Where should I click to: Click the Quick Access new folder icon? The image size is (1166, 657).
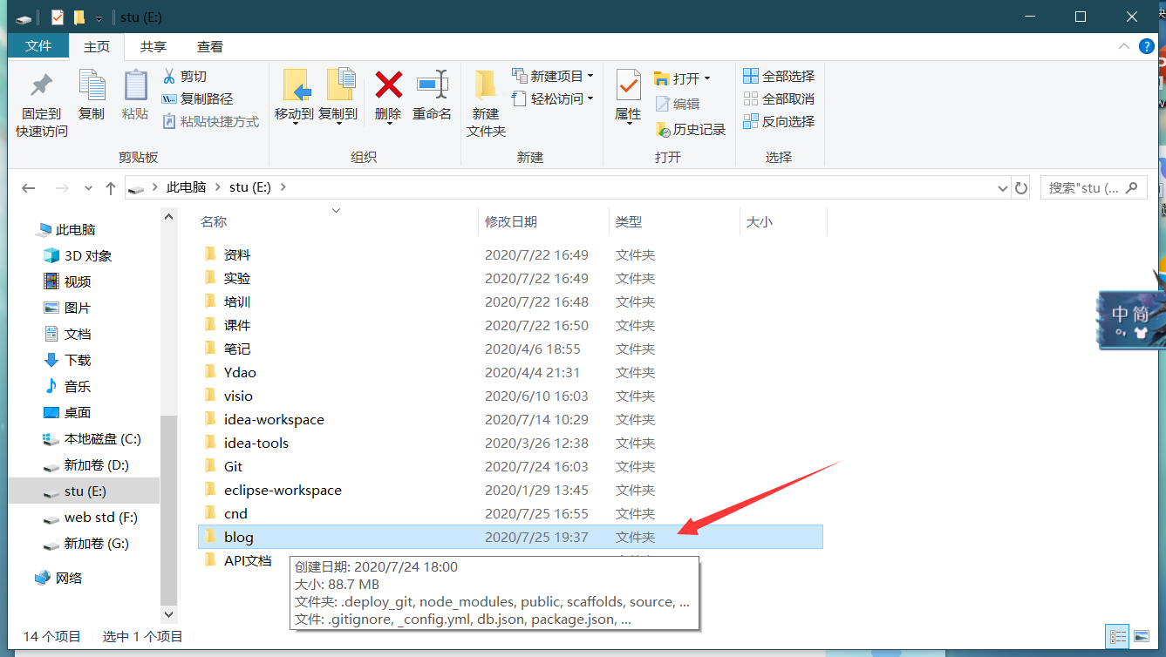[x=79, y=17]
